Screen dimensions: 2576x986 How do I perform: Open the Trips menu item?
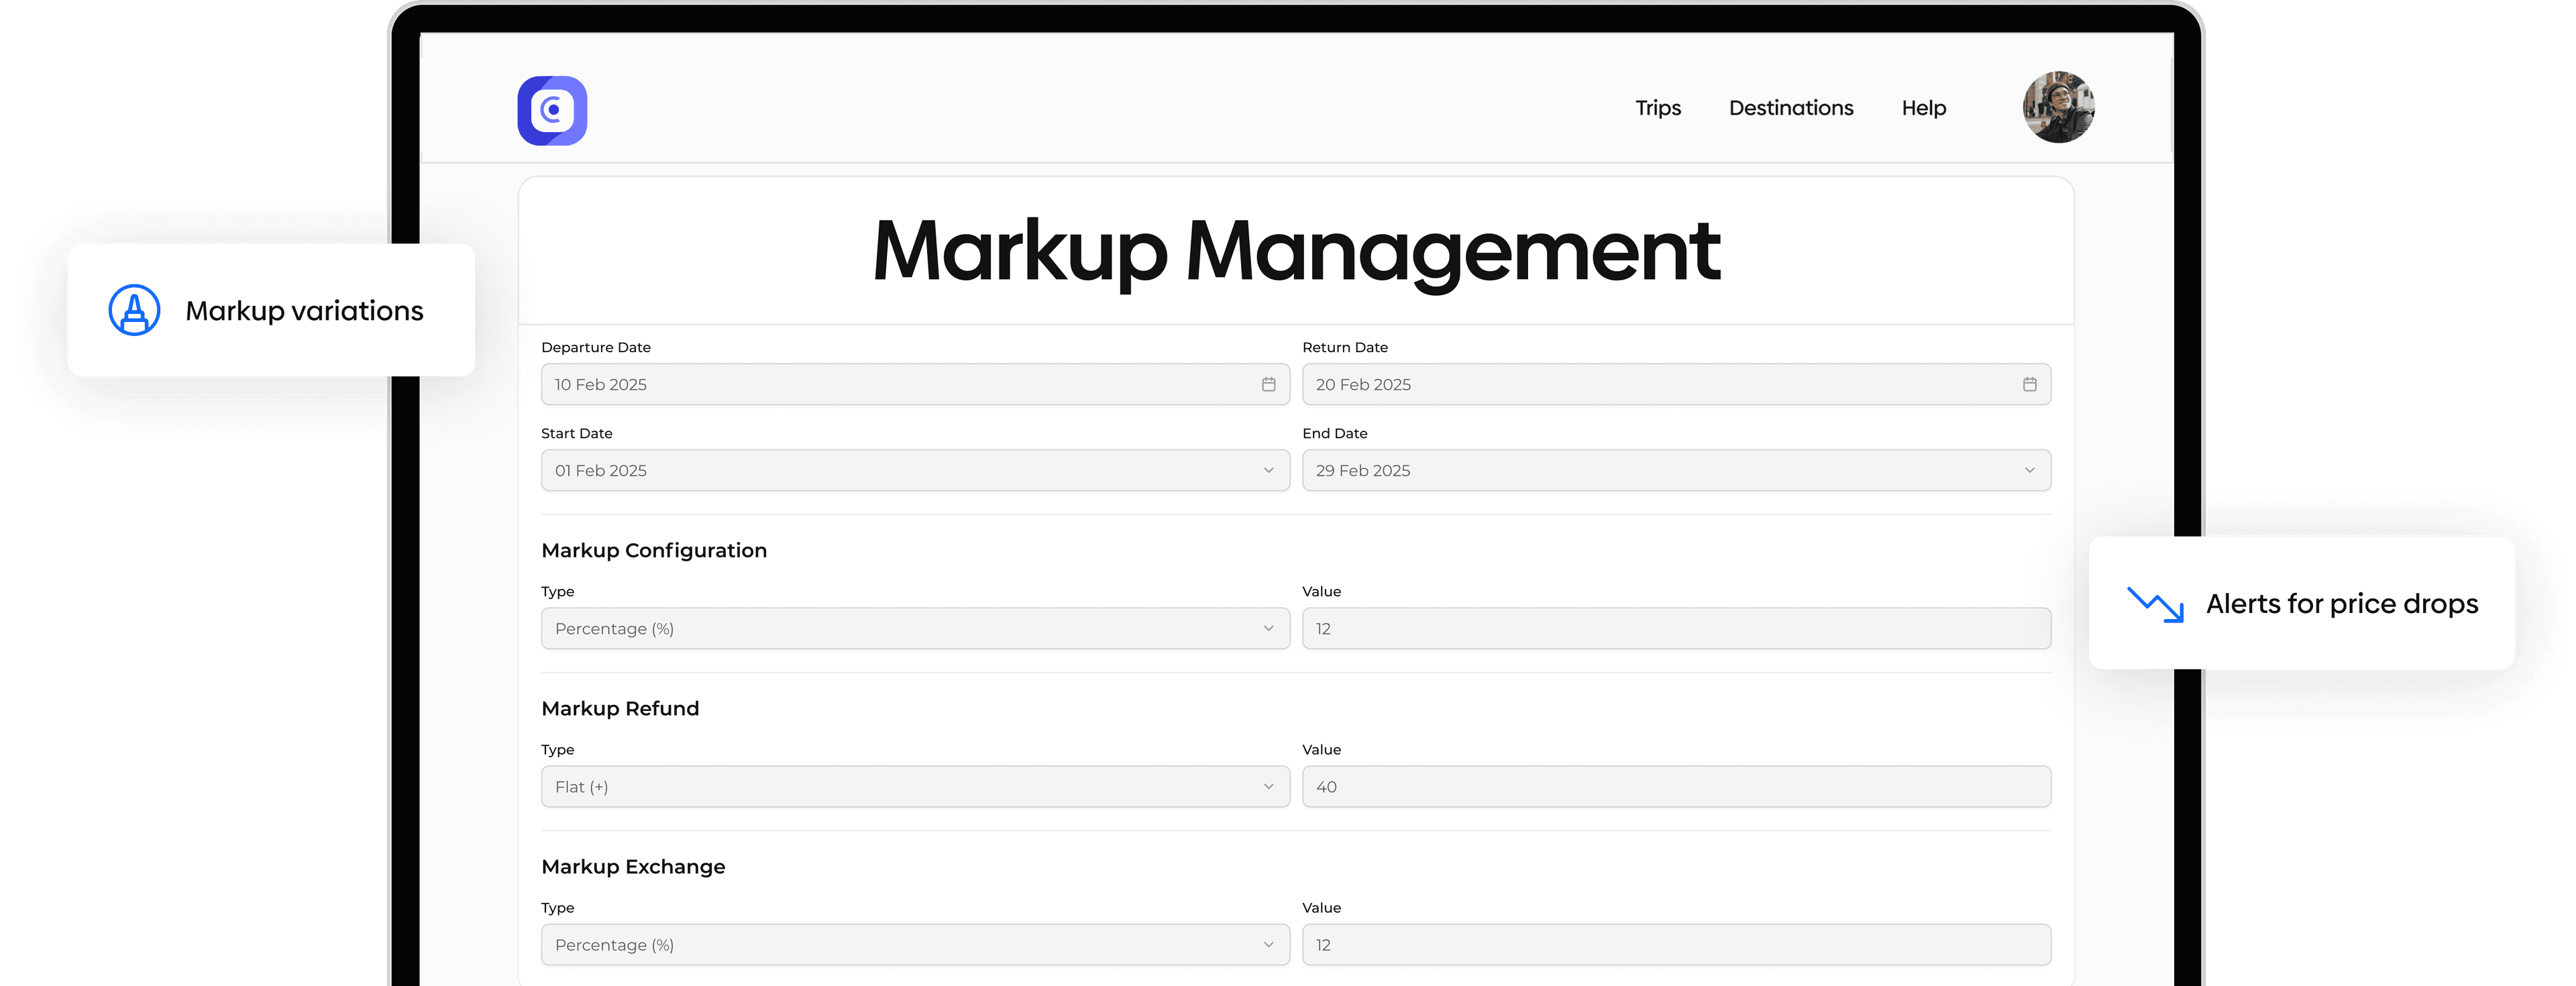coord(1657,108)
